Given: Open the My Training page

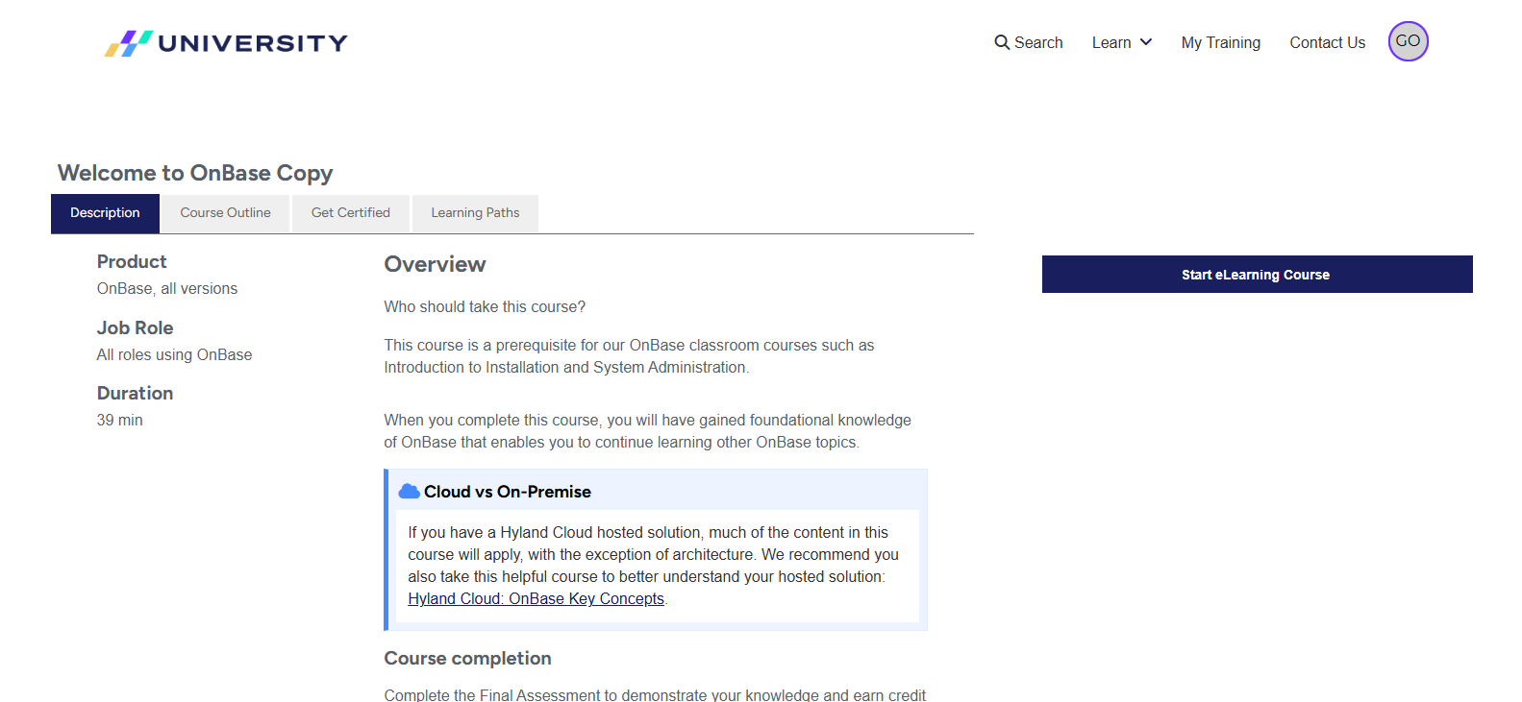Looking at the screenshot, I should (x=1220, y=42).
